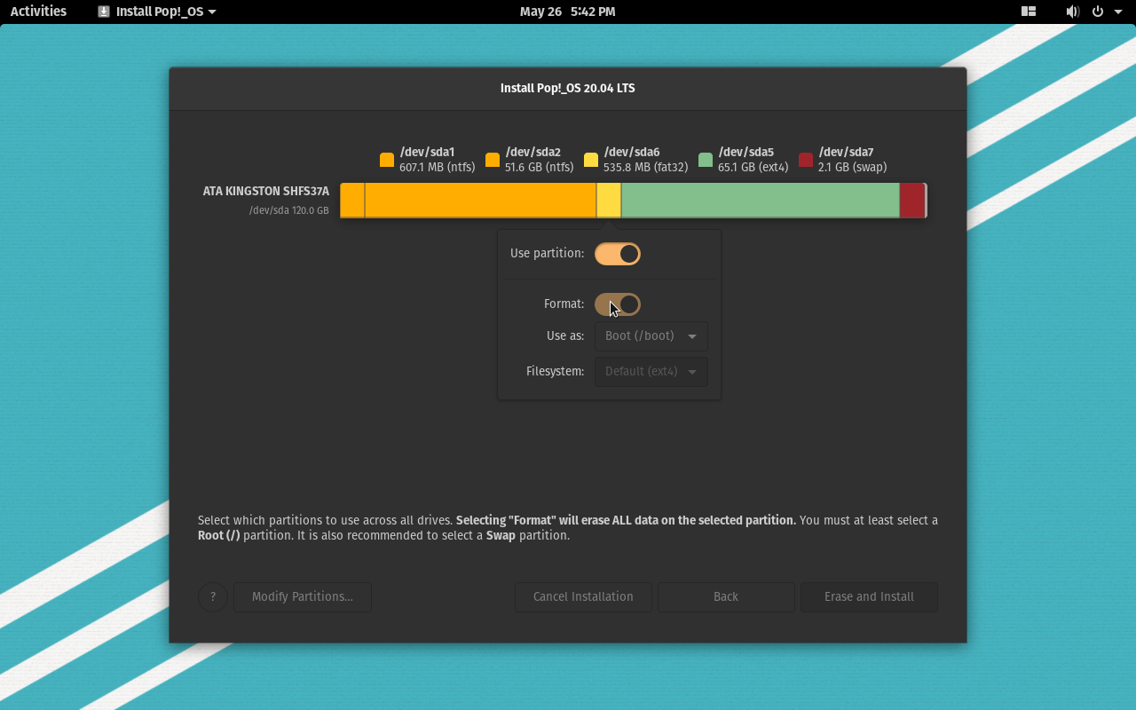Click the Modify Partitions button
1136x710 pixels.
point(303,597)
